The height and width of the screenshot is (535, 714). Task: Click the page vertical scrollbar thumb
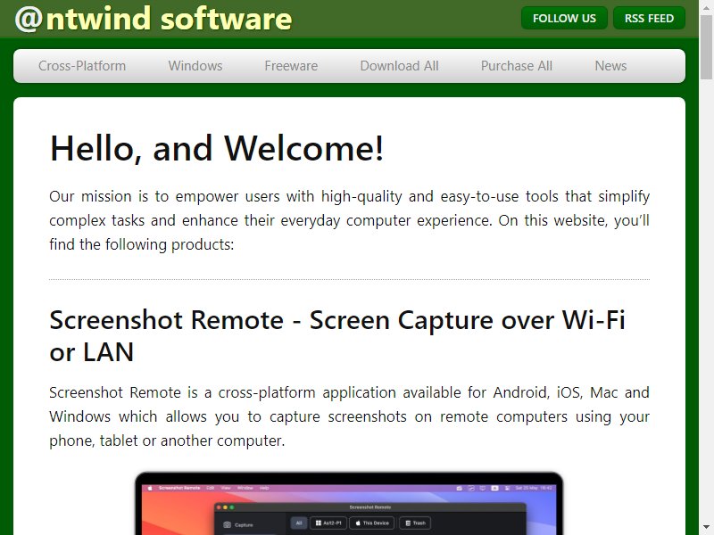(x=706, y=46)
